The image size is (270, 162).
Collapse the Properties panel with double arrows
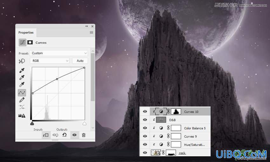click(87, 26)
